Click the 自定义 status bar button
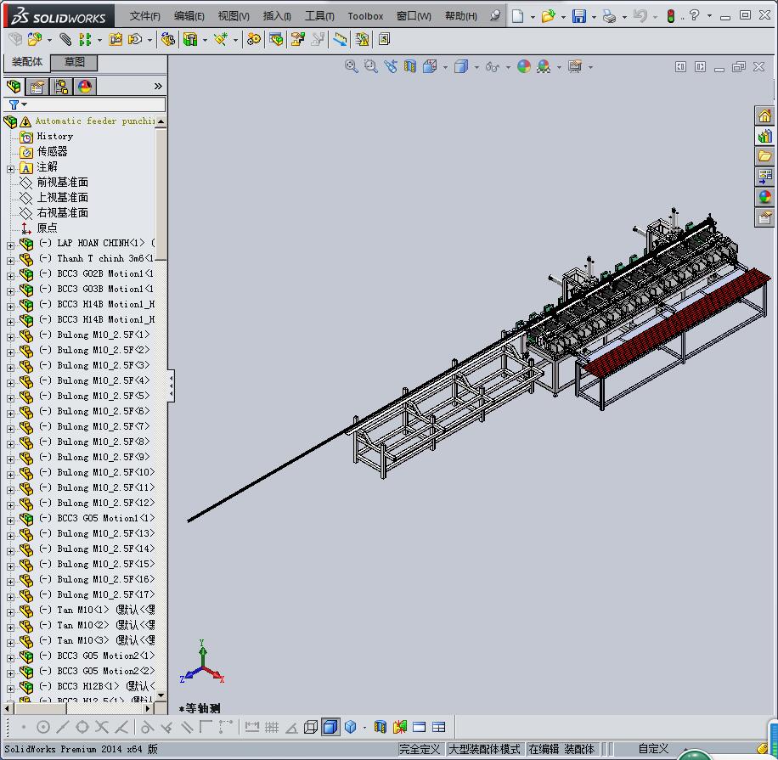 [653, 749]
